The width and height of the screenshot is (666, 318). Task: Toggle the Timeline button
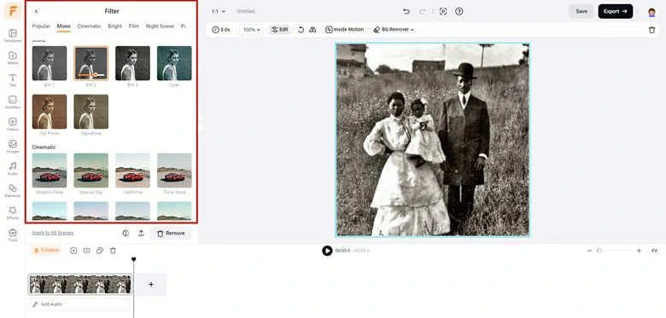46,250
